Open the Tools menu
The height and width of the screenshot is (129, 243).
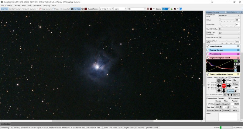29,5
